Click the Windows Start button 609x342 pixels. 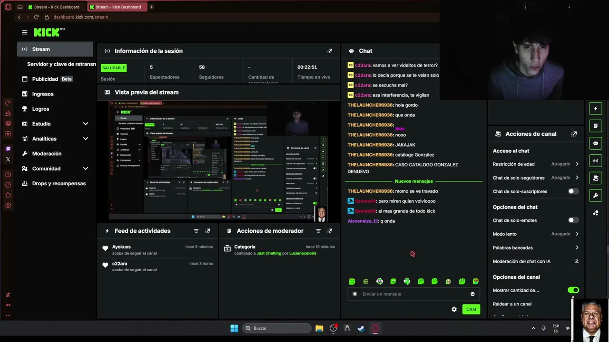coord(234,328)
